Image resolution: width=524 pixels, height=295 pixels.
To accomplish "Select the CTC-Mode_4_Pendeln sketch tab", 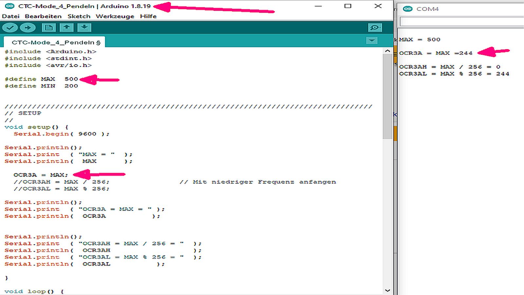I will [x=54, y=42].
